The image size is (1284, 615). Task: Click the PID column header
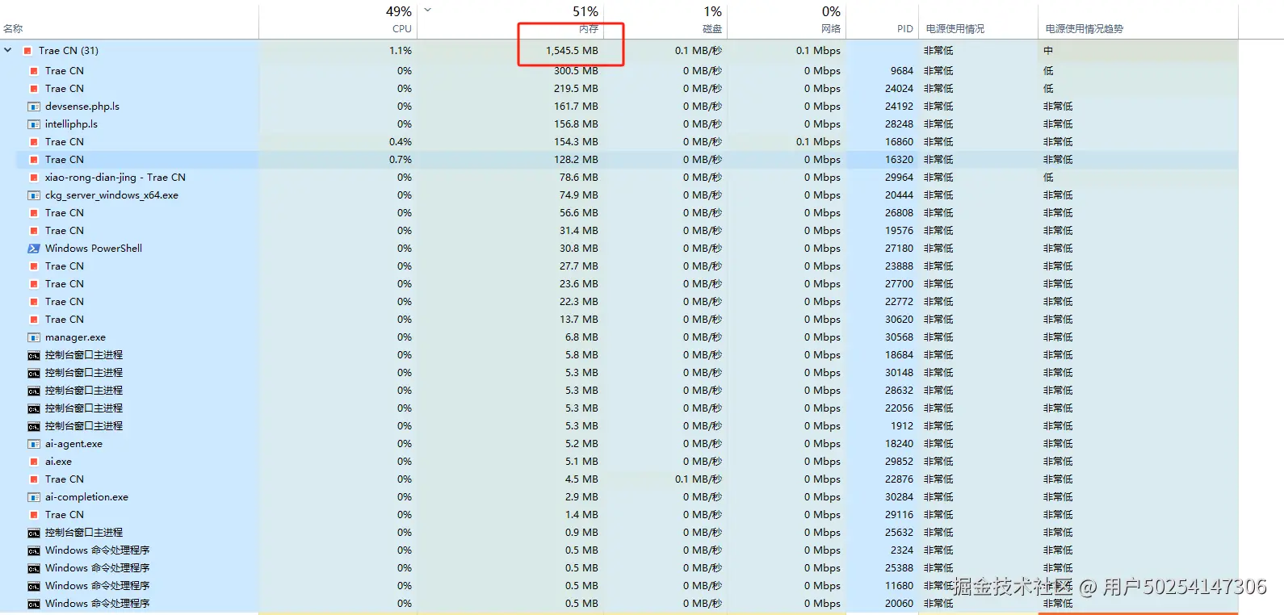[x=904, y=28]
